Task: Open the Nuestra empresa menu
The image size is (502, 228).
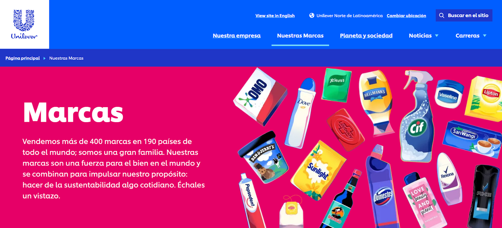Action: click(x=237, y=36)
